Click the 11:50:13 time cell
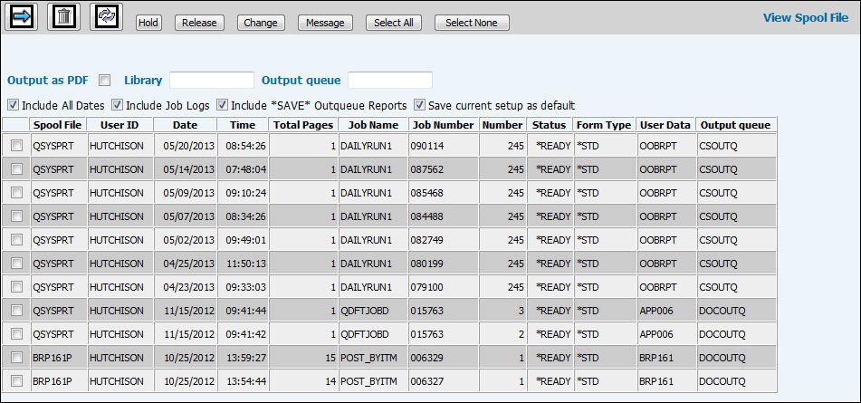 pos(243,264)
